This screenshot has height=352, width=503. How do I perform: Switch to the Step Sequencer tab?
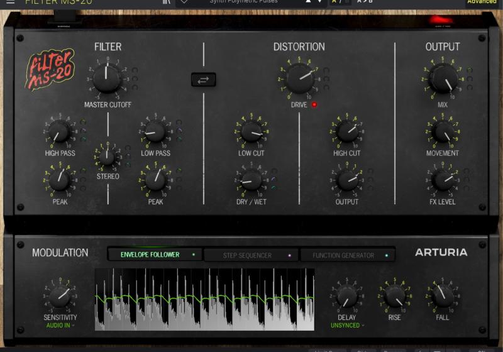pos(250,255)
